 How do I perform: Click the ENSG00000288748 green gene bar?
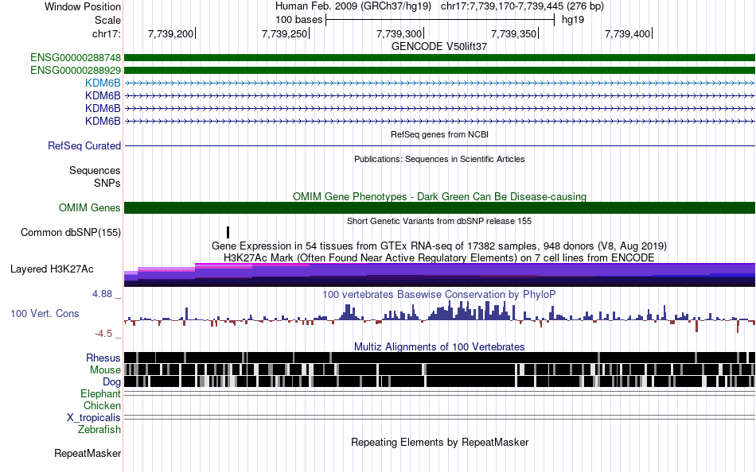[440, 58]
